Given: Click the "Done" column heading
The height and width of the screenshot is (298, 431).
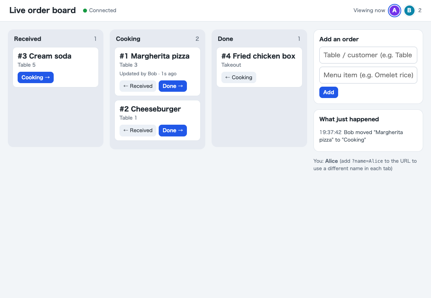Looking at the screenshot, I should 225,39.
